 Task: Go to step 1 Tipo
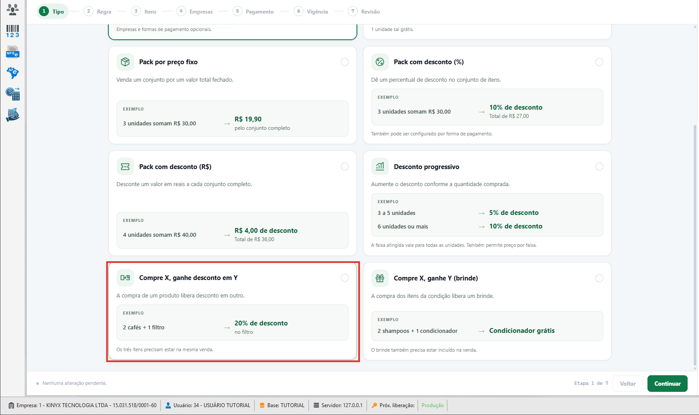pyautogui.click(x=52, y=11)
